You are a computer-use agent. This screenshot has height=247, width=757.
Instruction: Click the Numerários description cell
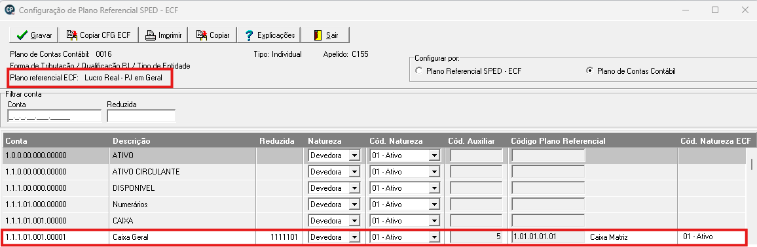pyautogui.click(x=183, y=205)
